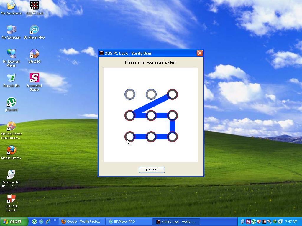The image size is (302, 226).
Task: Select the µTorrent desktop shortcut
Action: click(x=11, y=102)
